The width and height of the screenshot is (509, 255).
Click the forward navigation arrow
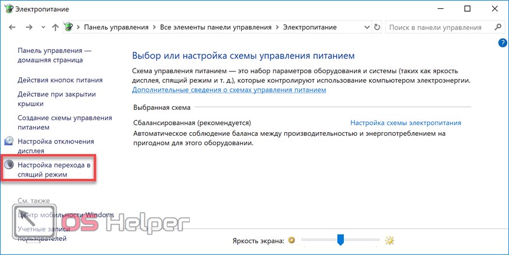pos(29,27)
